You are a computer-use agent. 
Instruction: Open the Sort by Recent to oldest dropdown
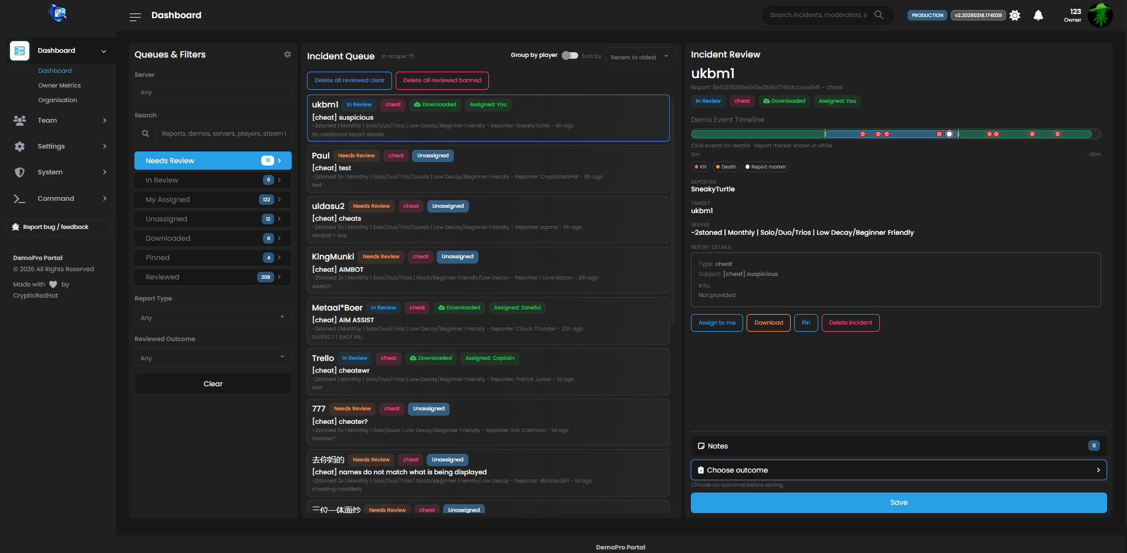click(x=639, y=57)
